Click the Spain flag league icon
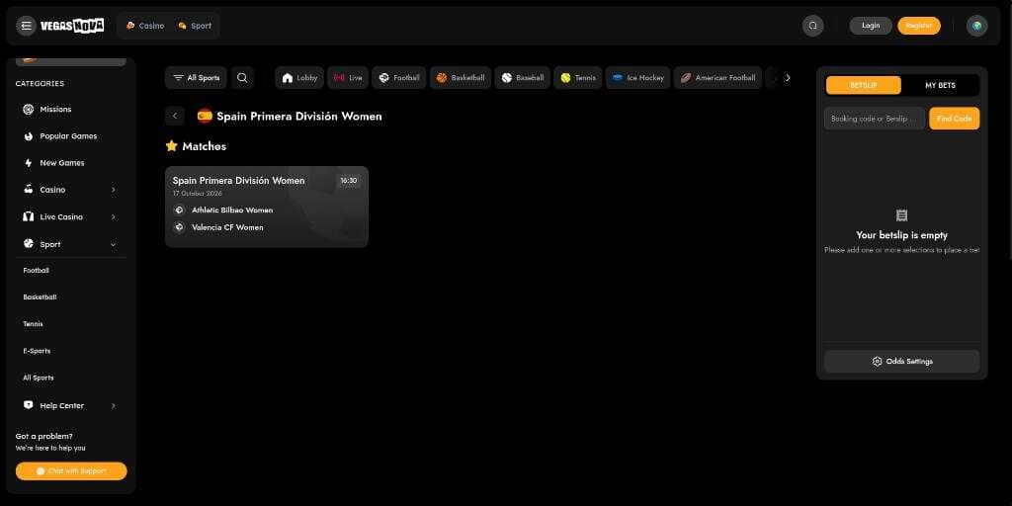This screenshot has width=1012, height=506. 205,117
